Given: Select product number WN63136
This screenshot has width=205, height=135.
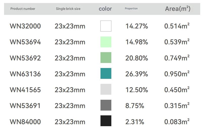Looking at the screenshot, I should point(25,74).
